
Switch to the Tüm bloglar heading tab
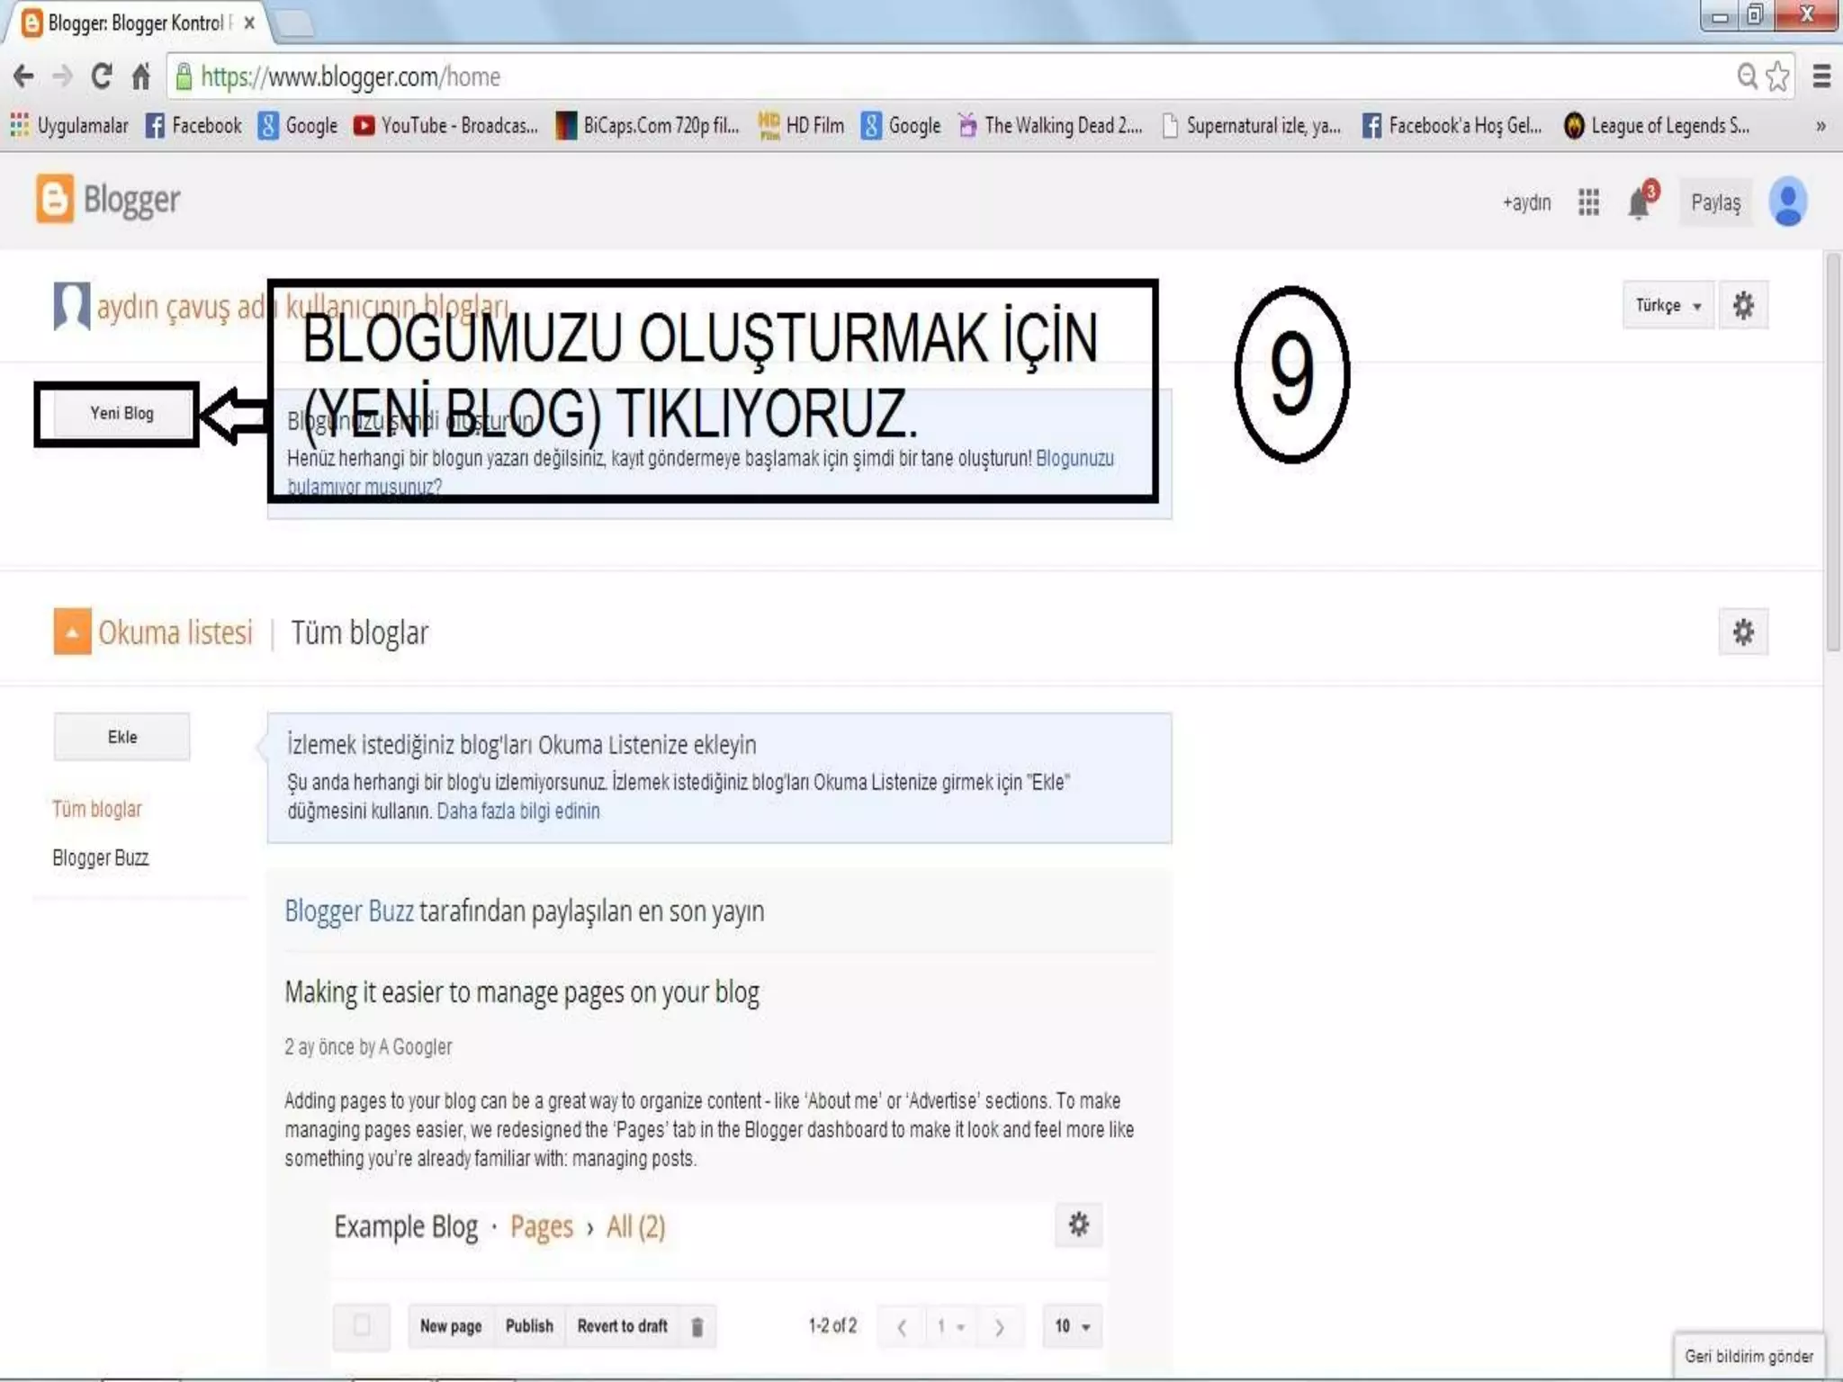(x=359, y=633)
